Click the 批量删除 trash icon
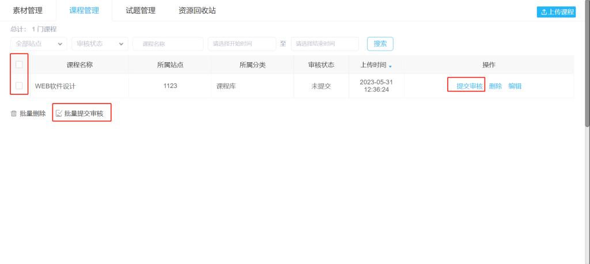This screenshot has height=264, width=590. [x=14, y=114]
